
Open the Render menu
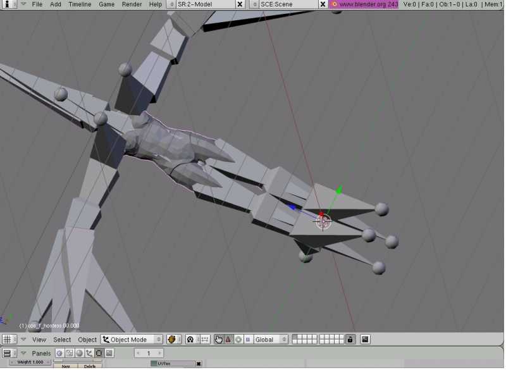pyautogui.click(x=132, y=4)
